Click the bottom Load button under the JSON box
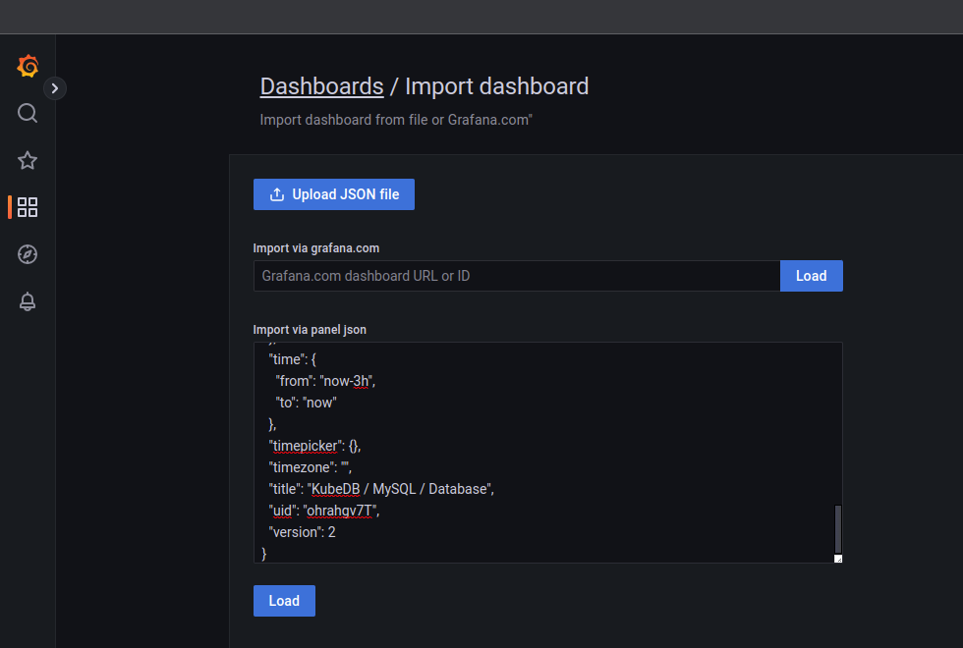 tap(284, 600)
